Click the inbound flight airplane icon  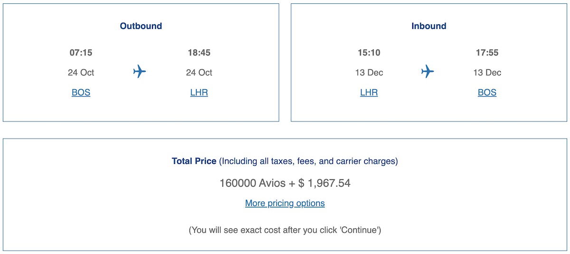click(427, 72)
